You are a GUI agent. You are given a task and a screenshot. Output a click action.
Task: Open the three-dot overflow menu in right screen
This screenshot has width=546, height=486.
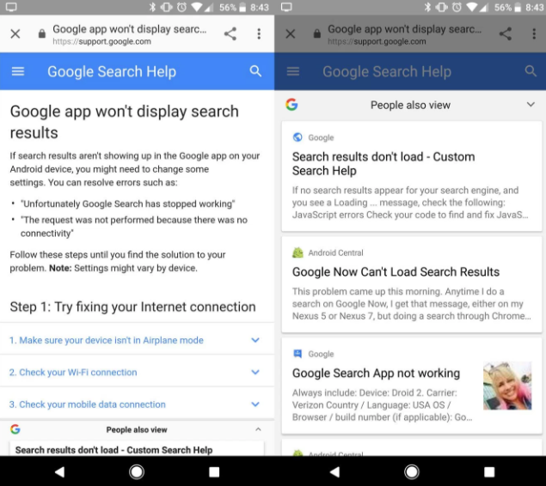[x=534, y=33]
